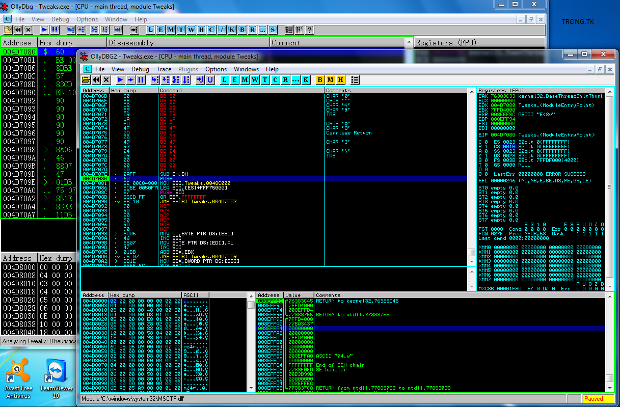The image size is (620, 407).
Task: Open Handles via H icon in OllyDbg toolbar
Action: [x=201, y=30]
